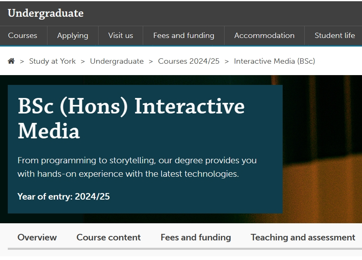The height and width of the screenshot is (260, 362).
Task: Go to Courses 2024/25 breadcrumb link
Action: (x=189, y=61)
